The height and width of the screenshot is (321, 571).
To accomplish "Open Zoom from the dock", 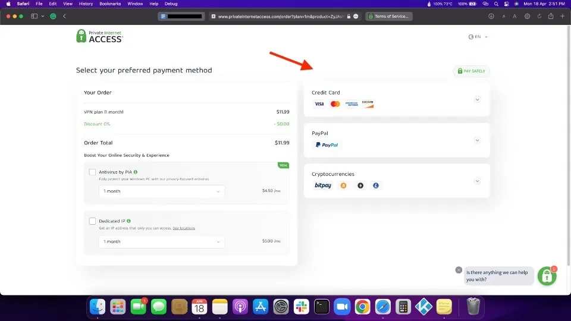I will [x=342, y=307].
